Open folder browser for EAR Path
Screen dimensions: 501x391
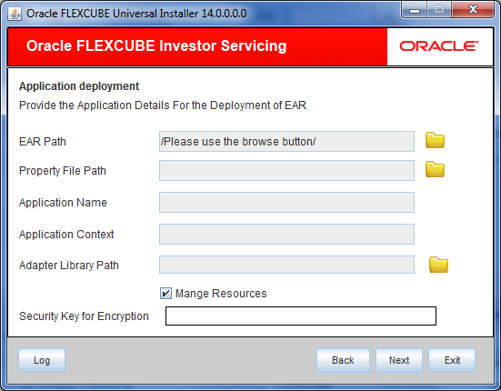point(435,140)
